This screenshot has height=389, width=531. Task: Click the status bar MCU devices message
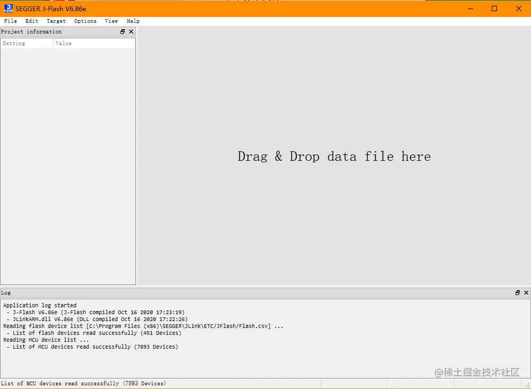pyautogui.click(x=83, y=384)
